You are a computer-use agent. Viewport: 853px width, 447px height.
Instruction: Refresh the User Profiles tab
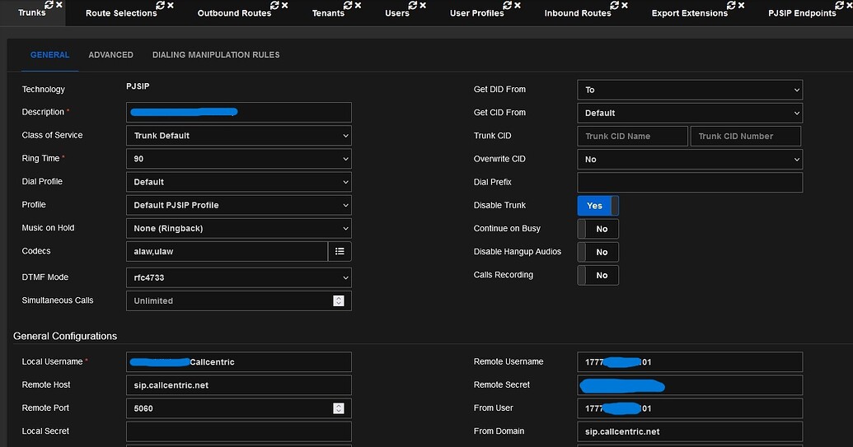tap(507, 6)
